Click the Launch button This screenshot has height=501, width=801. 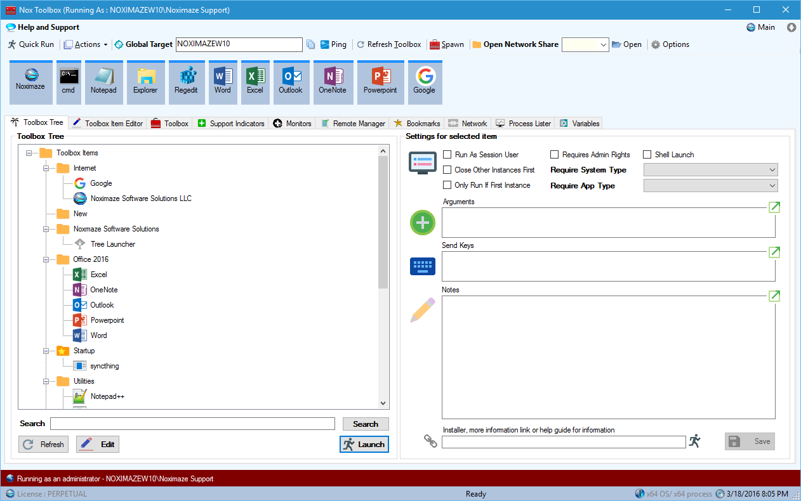pos(364,444)
